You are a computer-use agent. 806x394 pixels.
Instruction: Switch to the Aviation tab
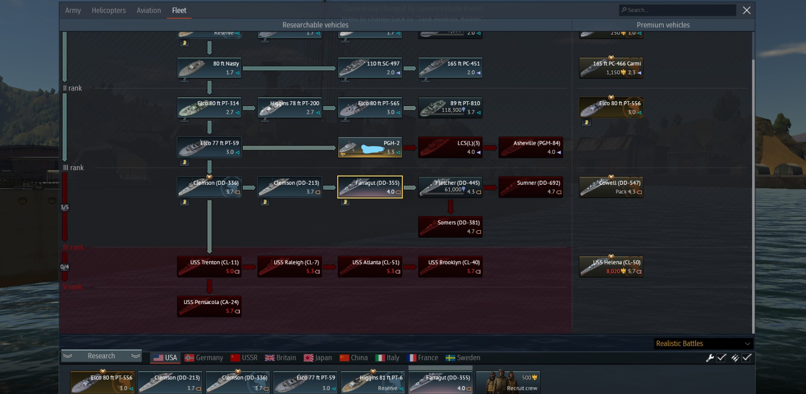tap(149, 10)
